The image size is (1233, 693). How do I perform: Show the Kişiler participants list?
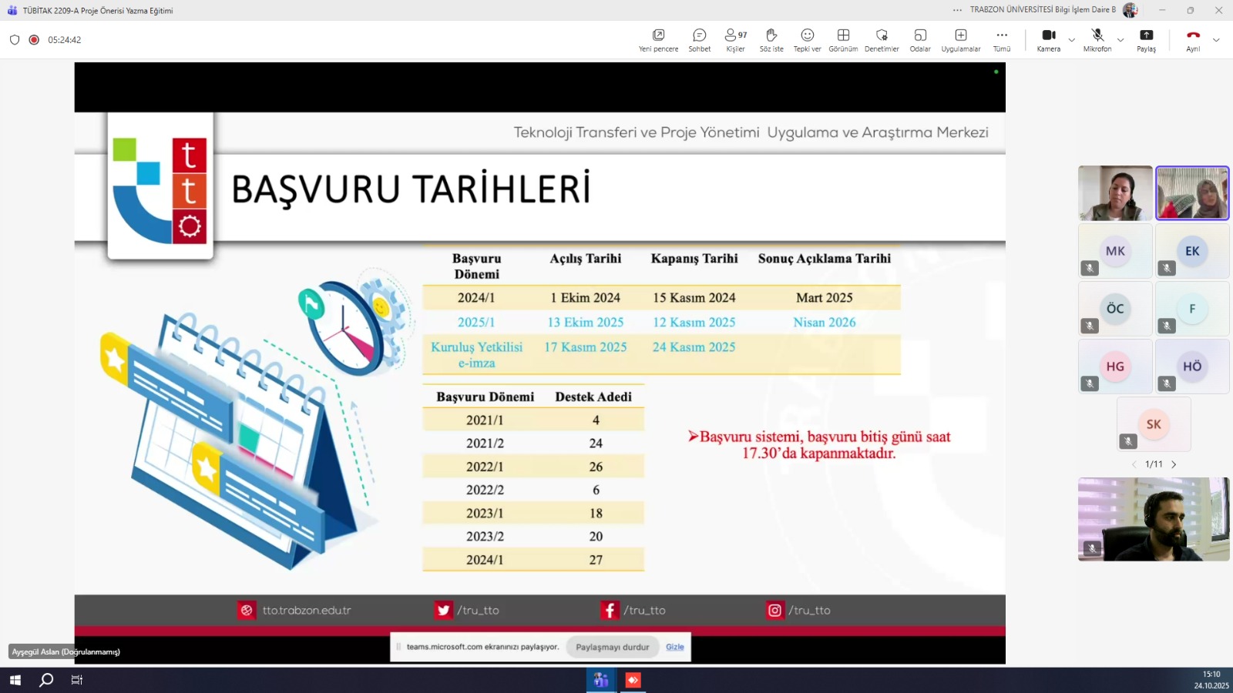735,39
